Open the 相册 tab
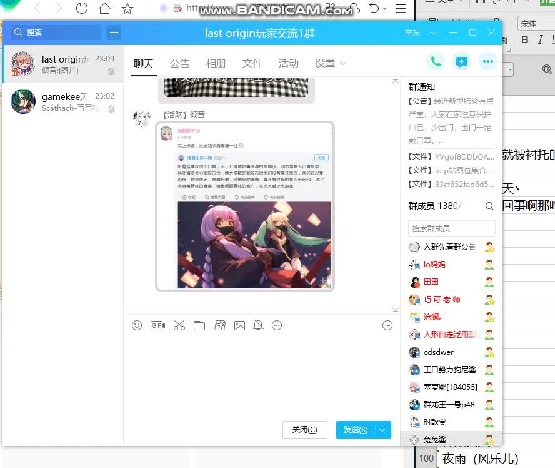Image resolution: width=555 pixels, height=468 pixels. (216, 63)
